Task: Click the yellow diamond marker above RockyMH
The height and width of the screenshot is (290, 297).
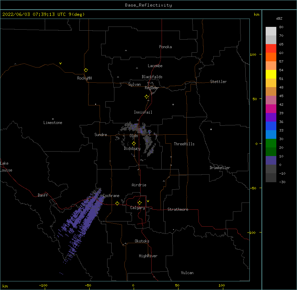Action: [x=86, y=70]
